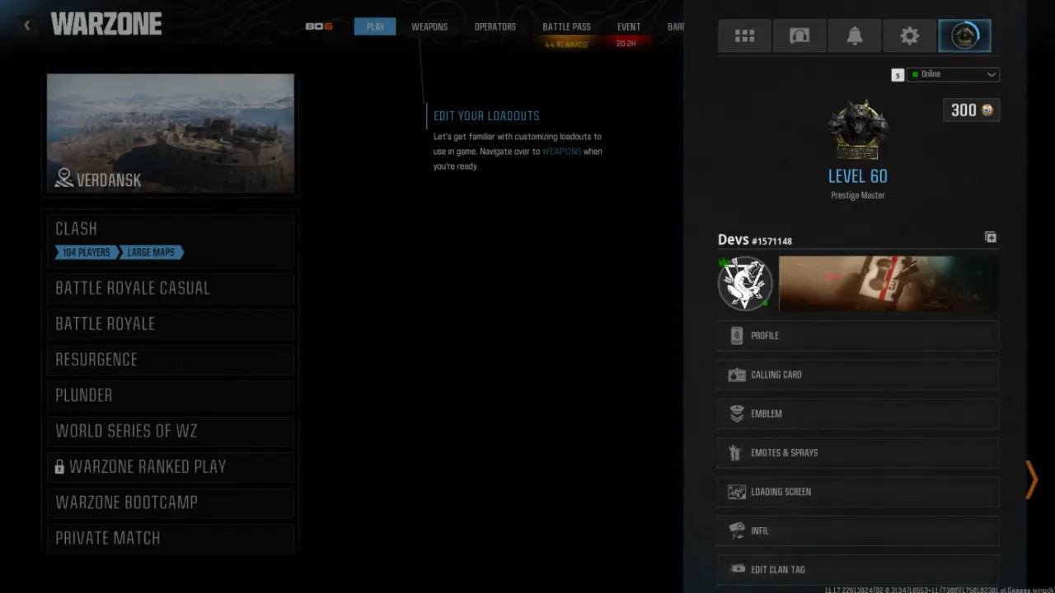
Task: Select the Battle Royale mode
Action: click(x=171, y=324)
